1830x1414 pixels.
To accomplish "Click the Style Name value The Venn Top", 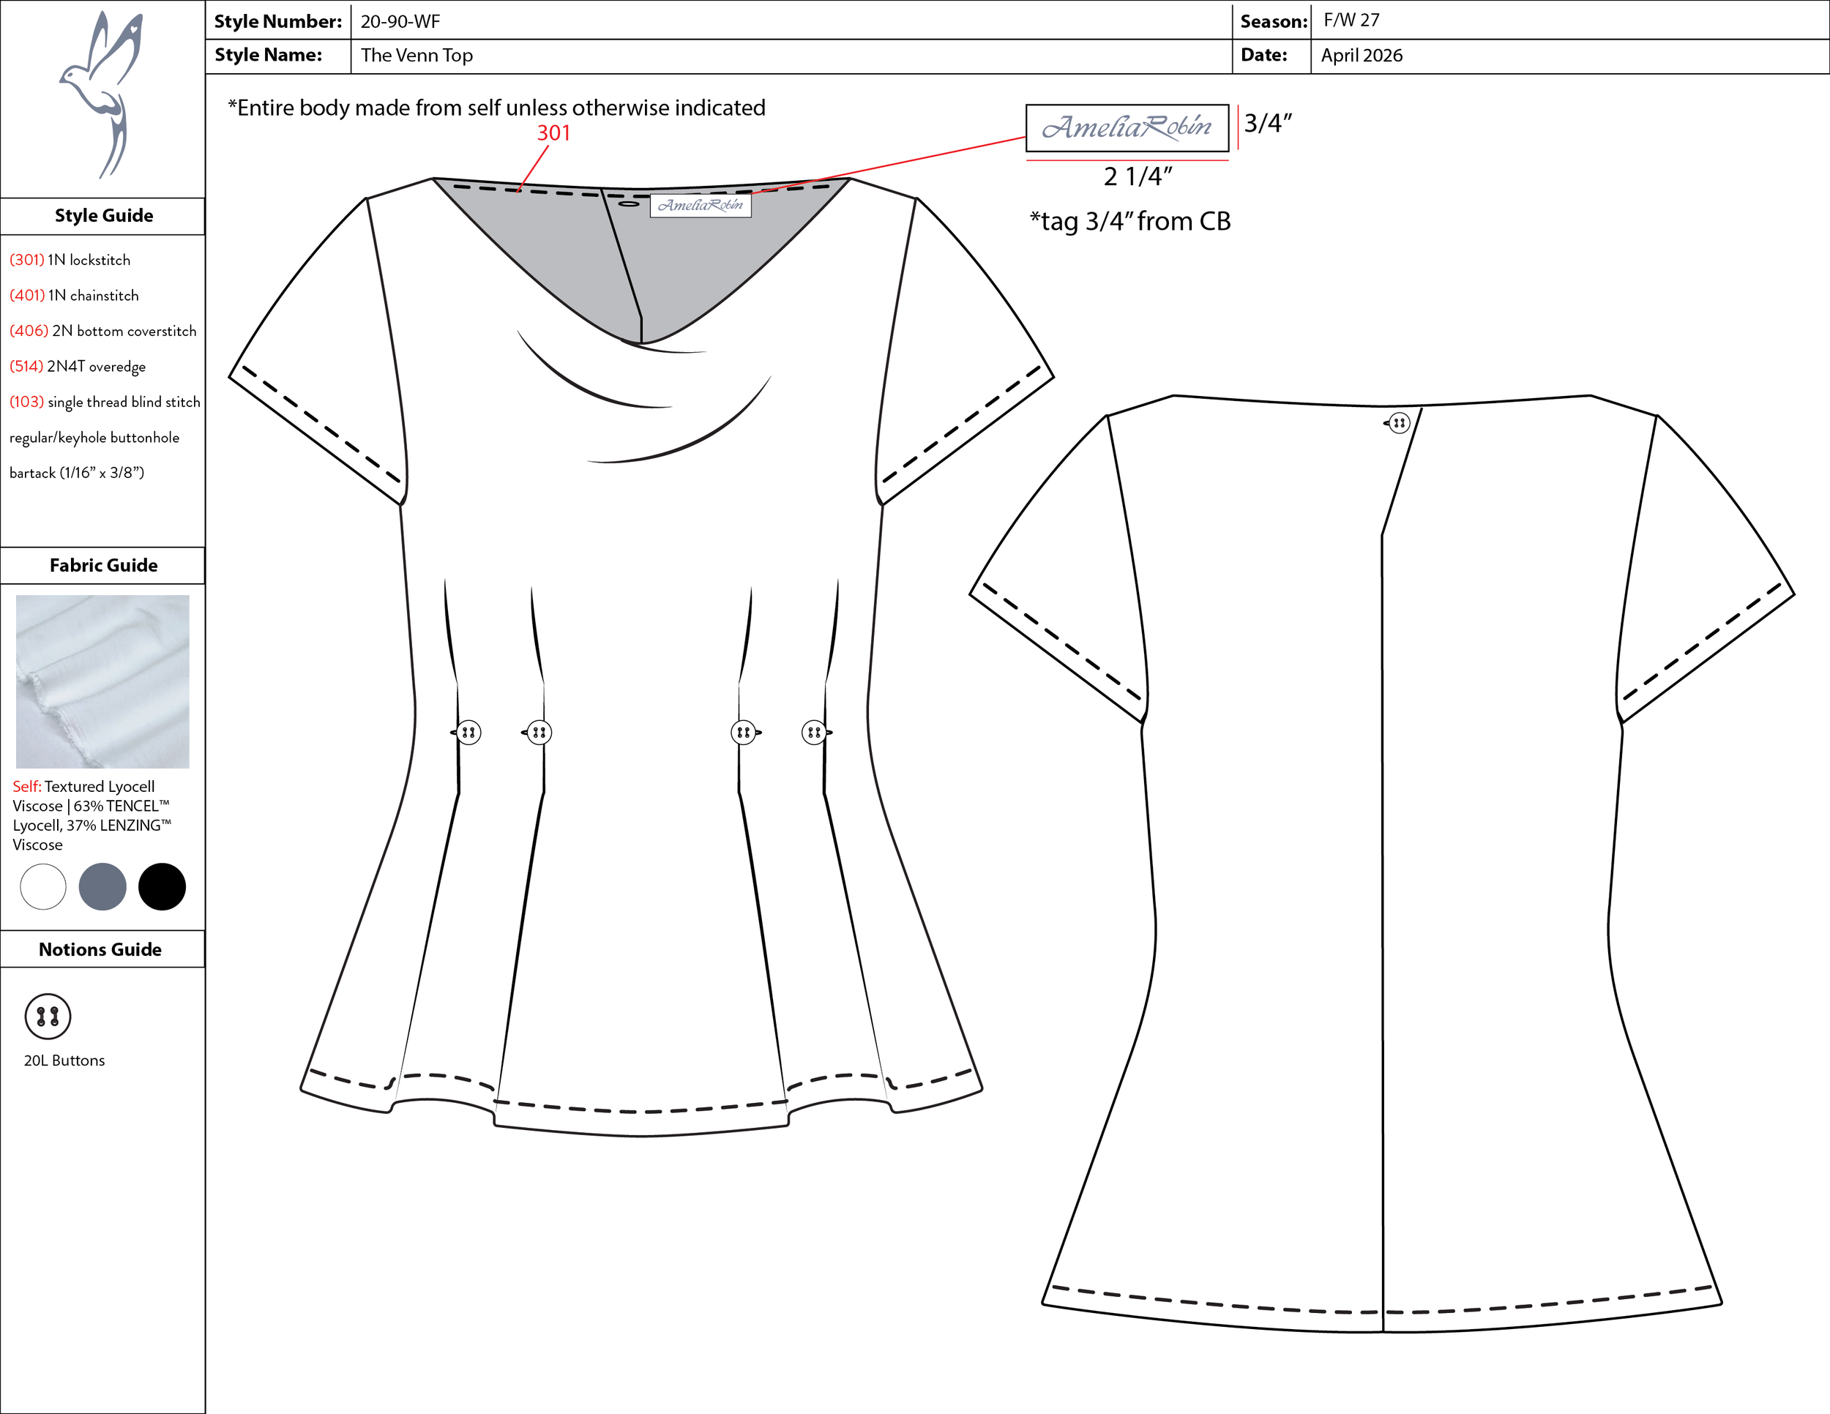I will (x=417, y=56).
